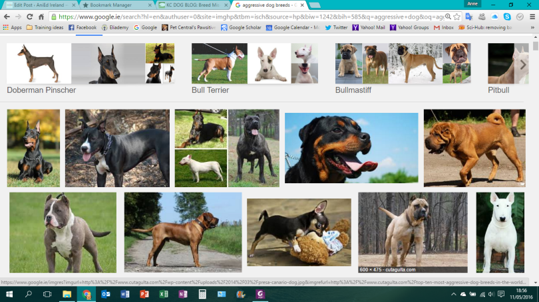Open Outlook from the taskbar
The height and width of the screenshot is (302, 539).
click(106, 293)
